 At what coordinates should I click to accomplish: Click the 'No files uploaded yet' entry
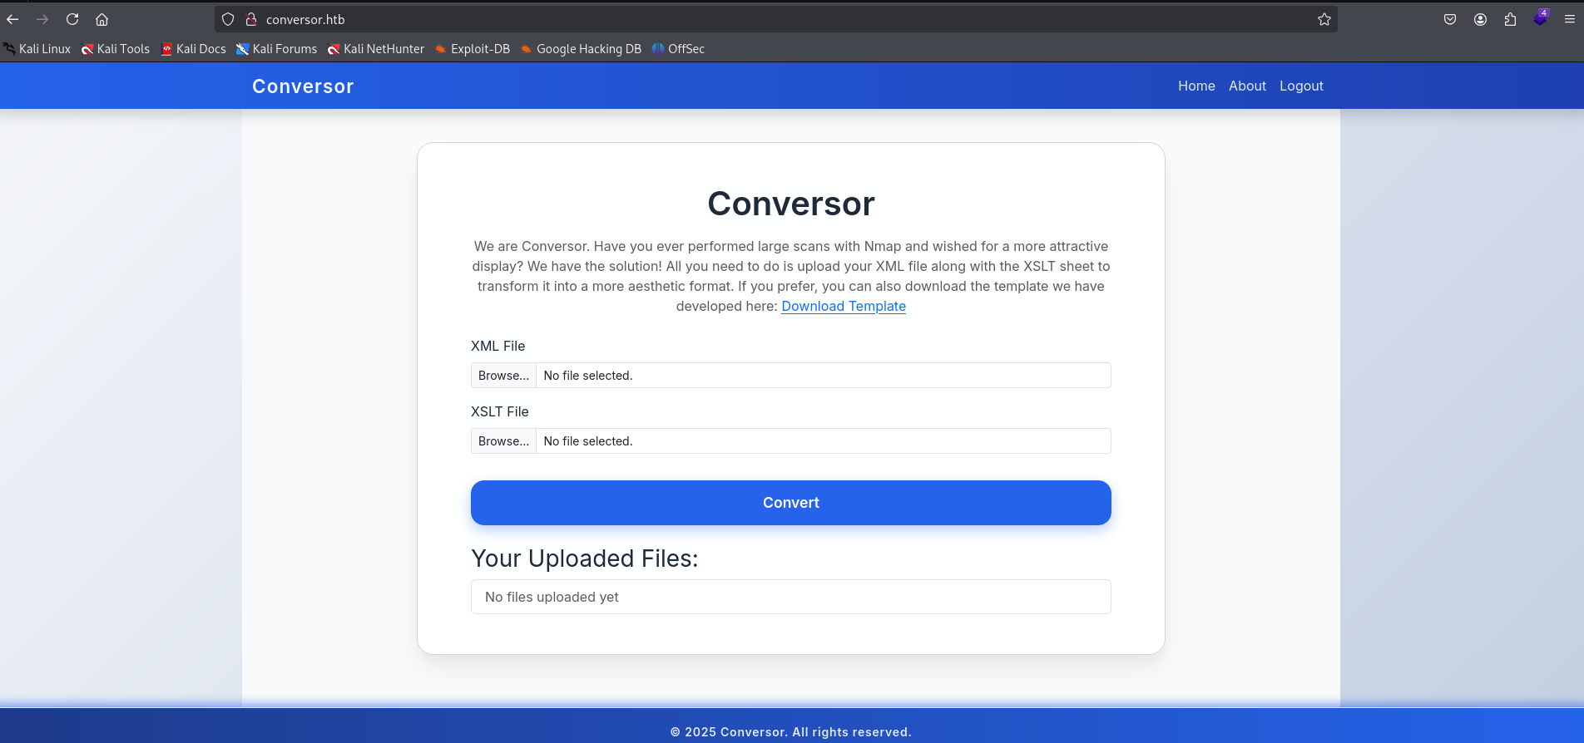[791, 597]
